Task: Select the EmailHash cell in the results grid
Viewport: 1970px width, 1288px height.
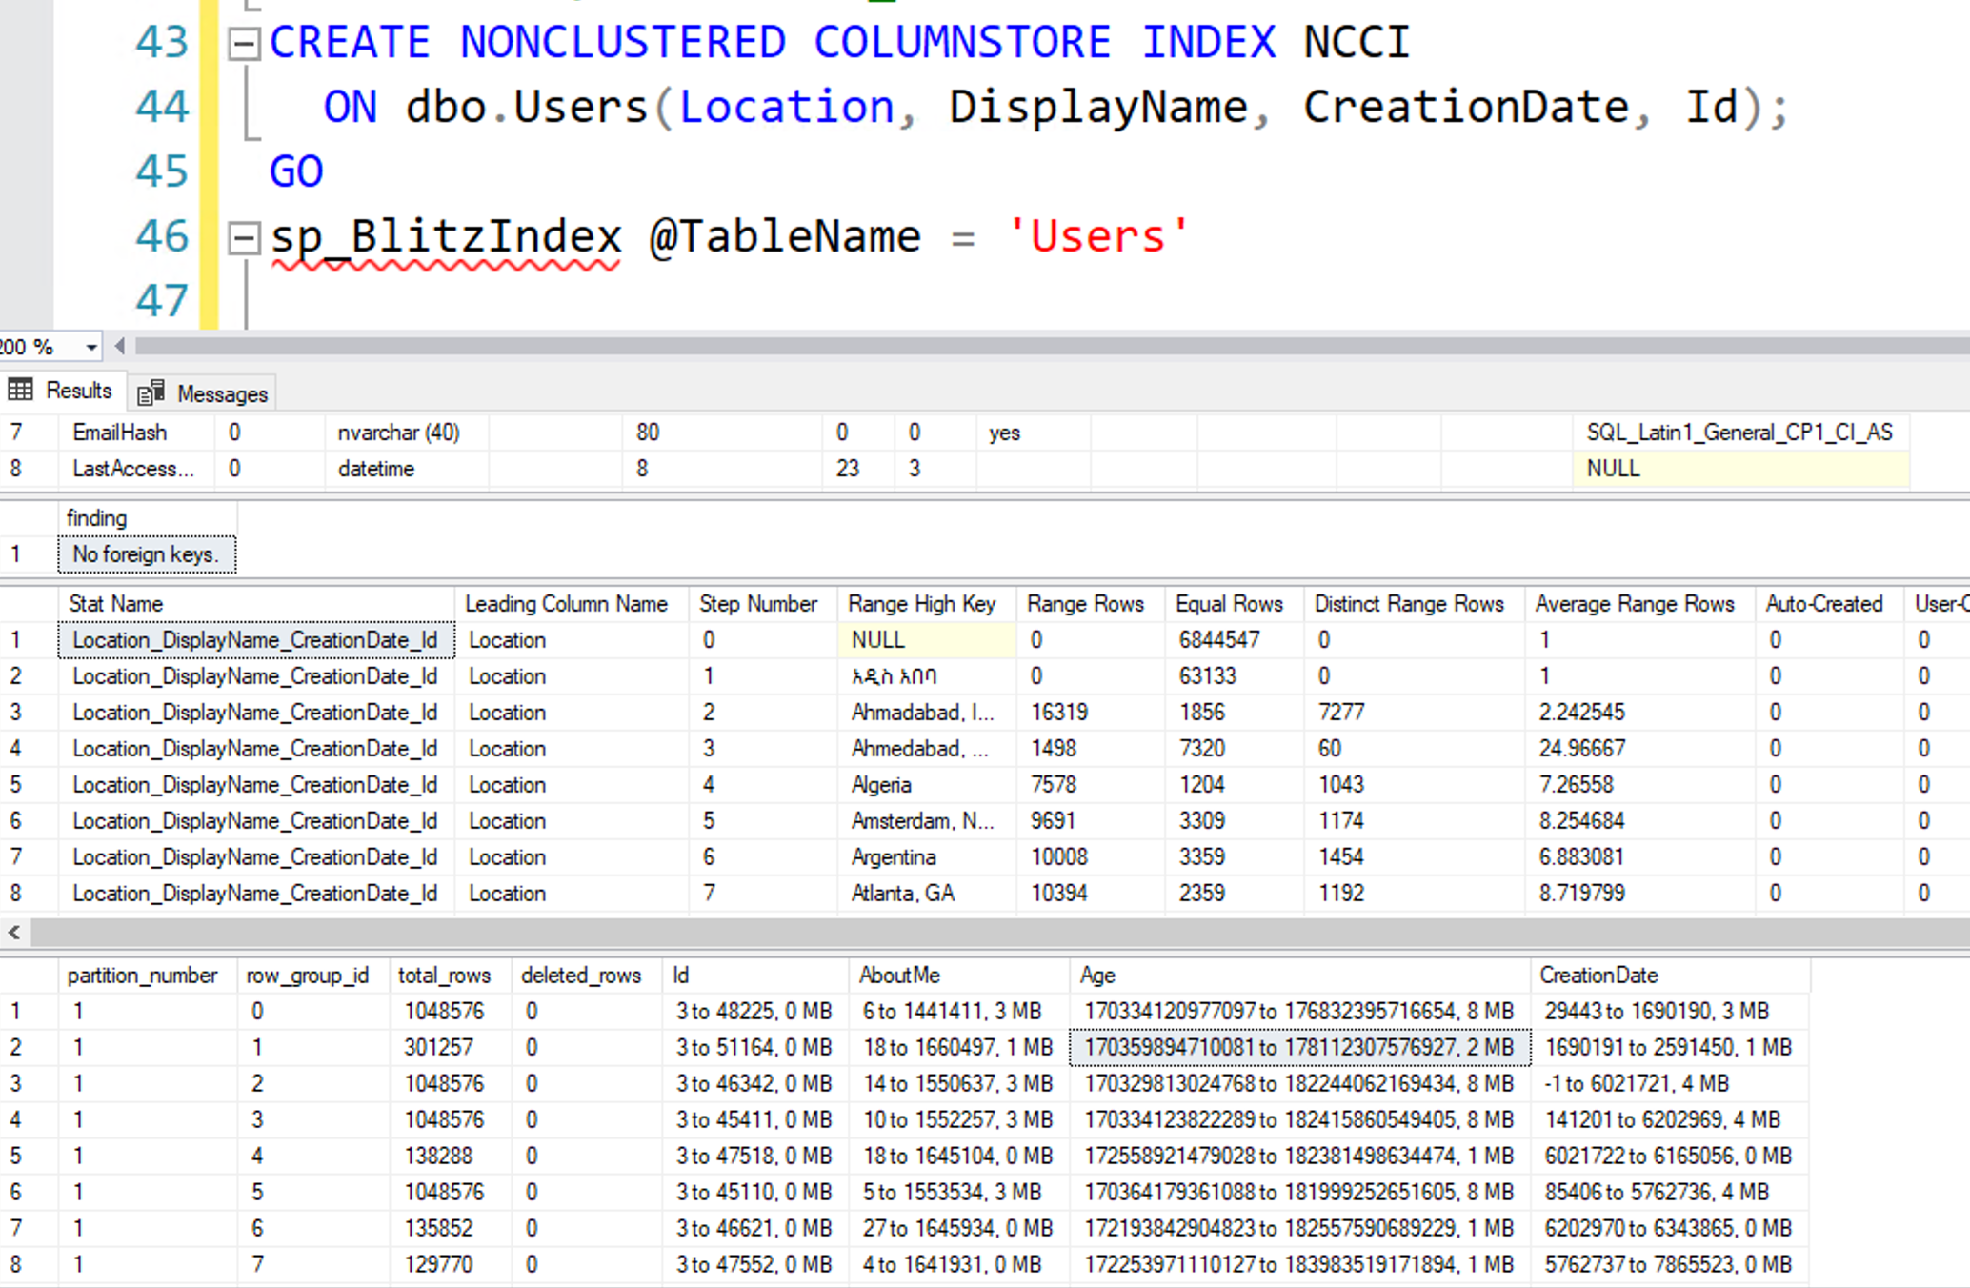Action: (x=119, y=432)
